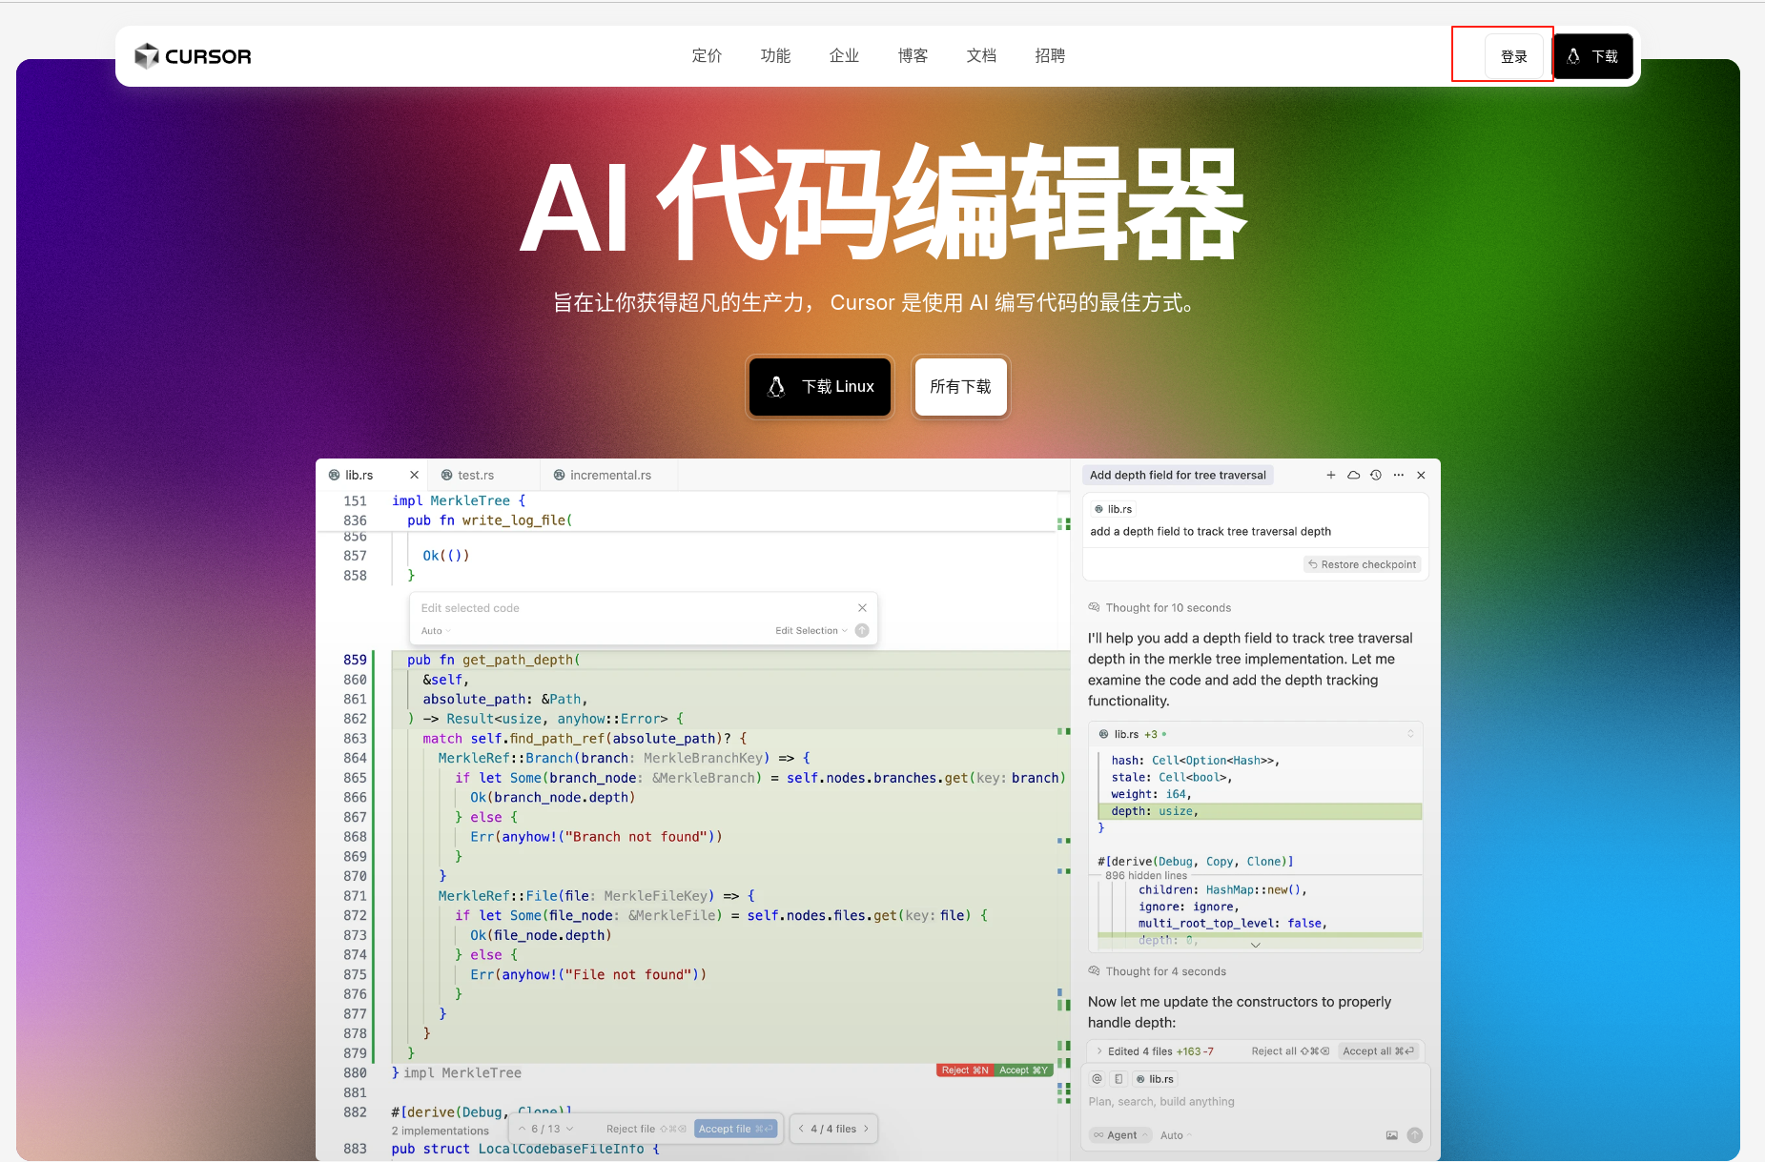1765x1162 pixels.
Task: Click the file context icon beside @
Action: 1119,1079
